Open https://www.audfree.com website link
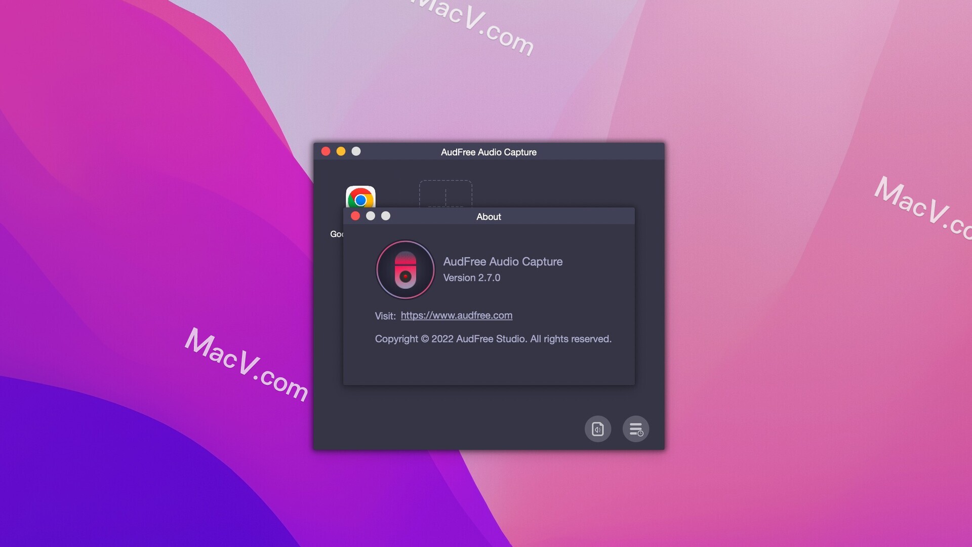The height and width of the screenshot is (547, 972). coord(456,315)
